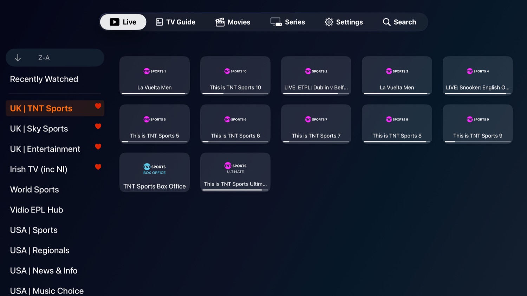This screenshot has height=296, width=527.
Task: Click the TNT Sports 3 channel logo
Action: 397,71
